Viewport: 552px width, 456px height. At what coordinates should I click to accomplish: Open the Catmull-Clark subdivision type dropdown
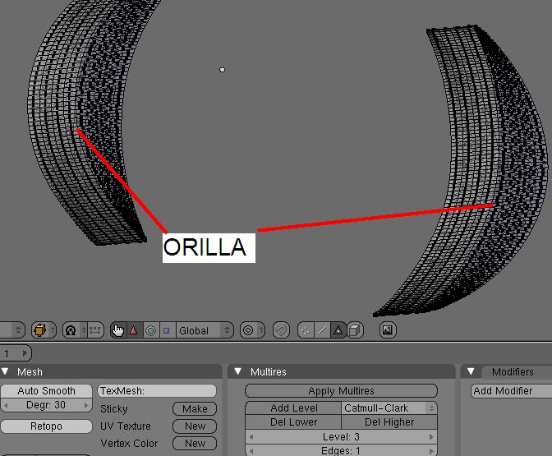(389, 408)
